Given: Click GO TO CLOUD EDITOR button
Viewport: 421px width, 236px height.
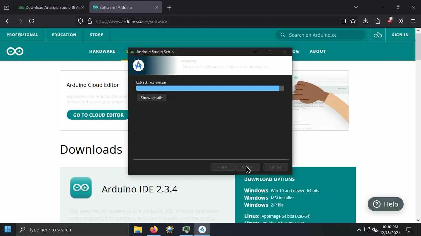Looking at the screenshot, I should pos(98,115).
